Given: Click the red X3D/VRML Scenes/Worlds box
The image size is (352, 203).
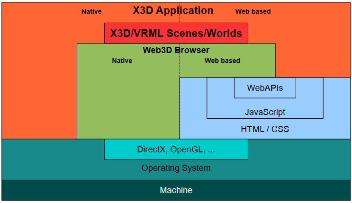Looking at the screenshot, I should (x=176, y=33).
